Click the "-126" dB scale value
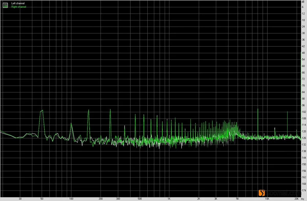The height and width of the screenshot is (201, 307). pos(303,138)
